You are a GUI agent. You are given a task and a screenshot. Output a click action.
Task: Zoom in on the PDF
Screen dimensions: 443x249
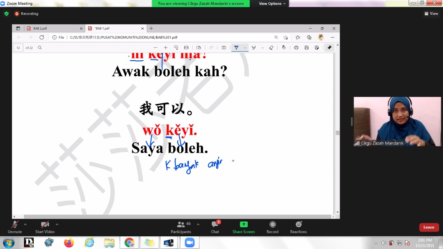point(166,48)
